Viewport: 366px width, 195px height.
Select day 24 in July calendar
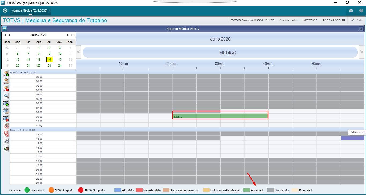(60, 65)
